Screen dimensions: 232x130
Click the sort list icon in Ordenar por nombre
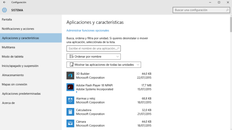tap(71, 56)
